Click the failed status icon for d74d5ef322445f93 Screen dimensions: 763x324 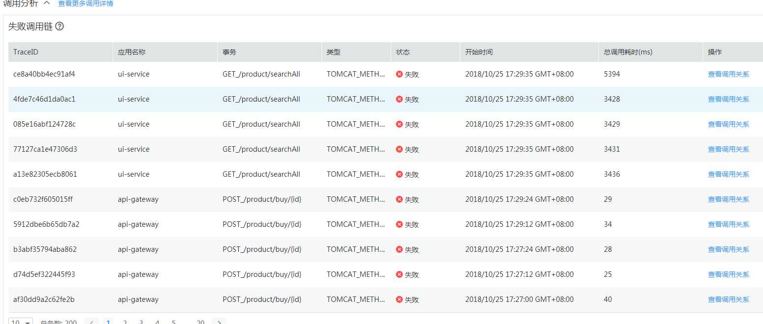click(x=399, y=274)
